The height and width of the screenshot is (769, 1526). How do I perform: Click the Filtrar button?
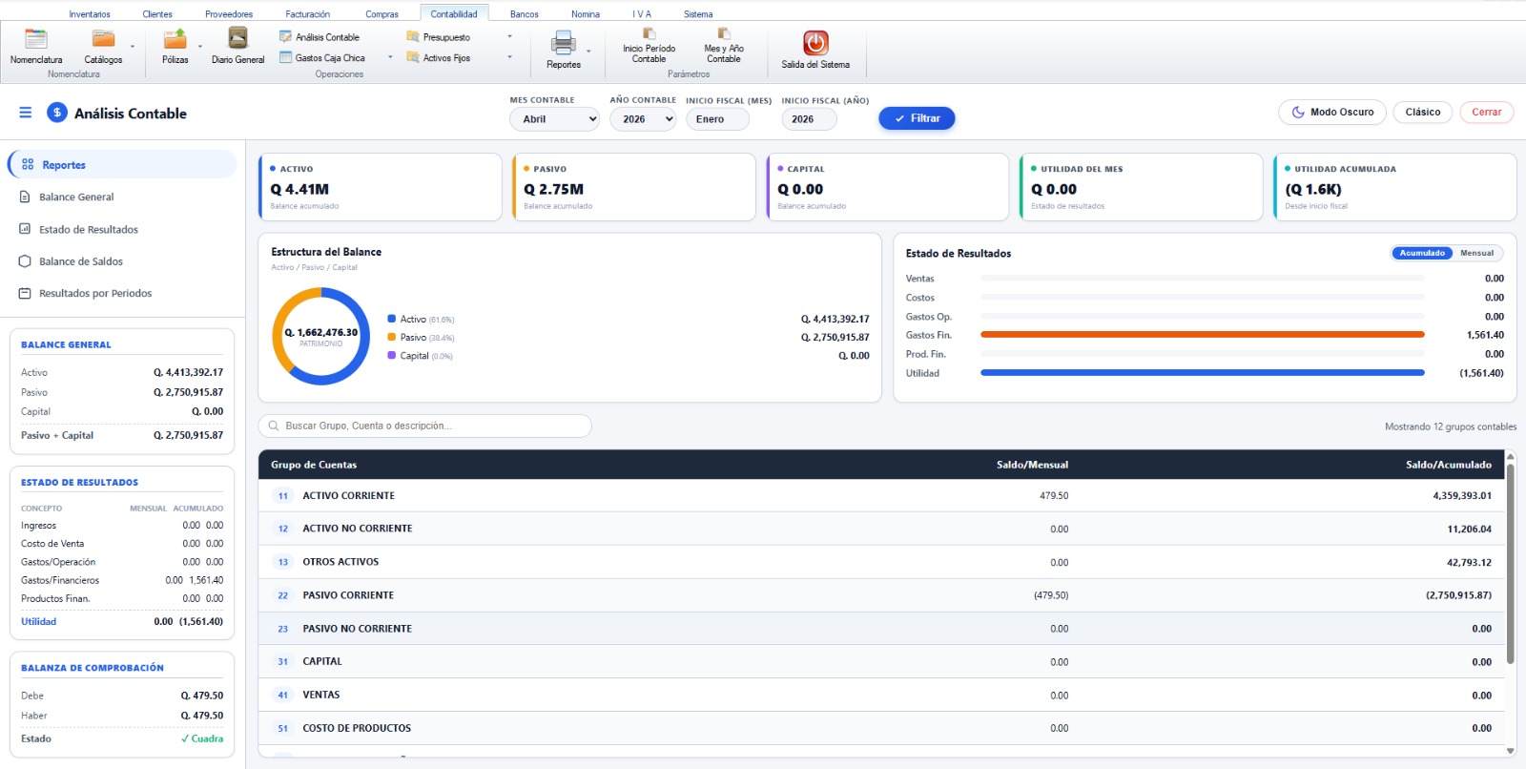(917, 118)
